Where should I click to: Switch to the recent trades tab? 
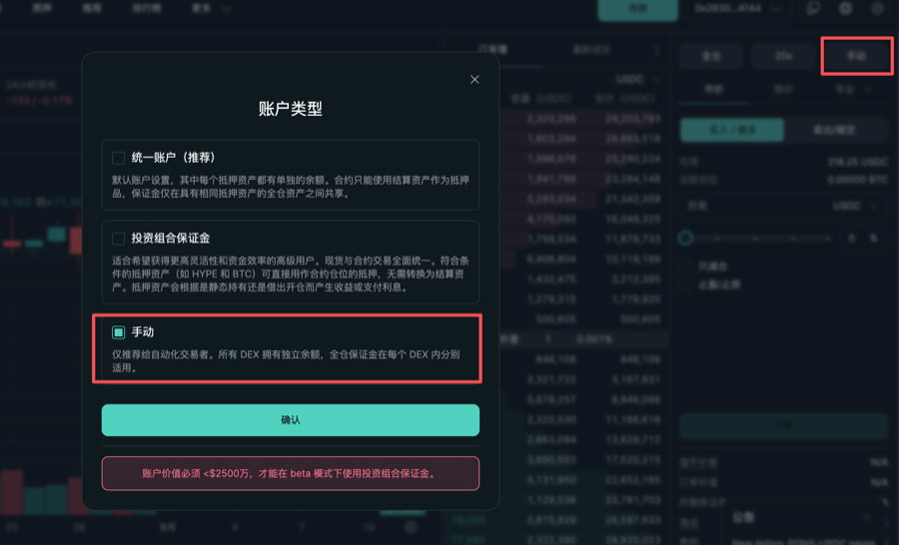[x=591, y=50]
